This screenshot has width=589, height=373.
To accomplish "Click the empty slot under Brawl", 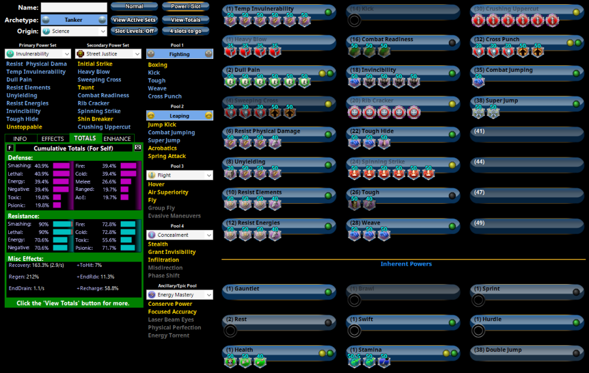I will pyautogui.click(x=354, y=300).
